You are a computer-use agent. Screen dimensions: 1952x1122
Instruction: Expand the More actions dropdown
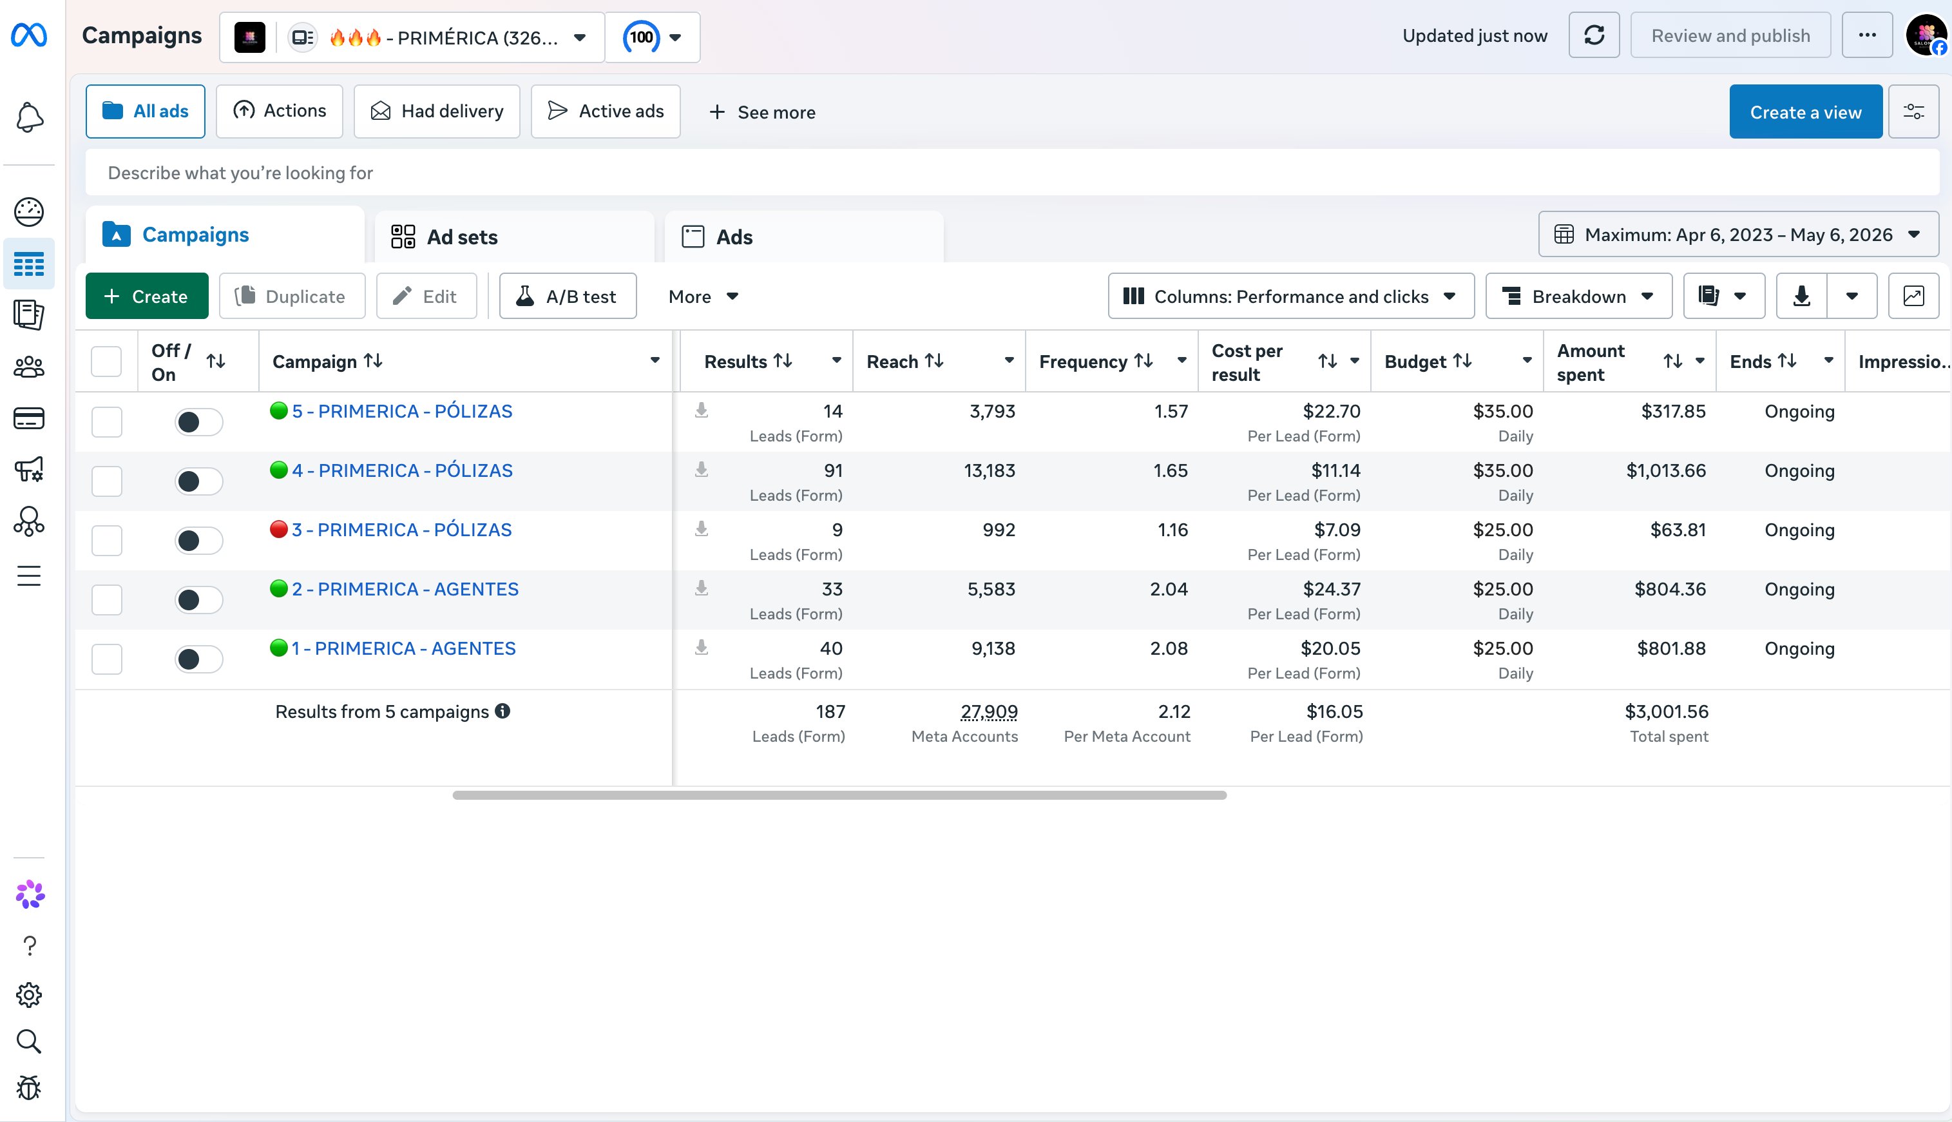[x=703, y=296]
